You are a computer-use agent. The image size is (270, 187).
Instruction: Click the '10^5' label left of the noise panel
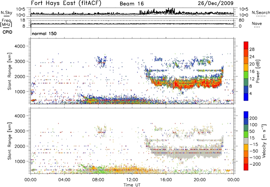(x=21, y=9)
